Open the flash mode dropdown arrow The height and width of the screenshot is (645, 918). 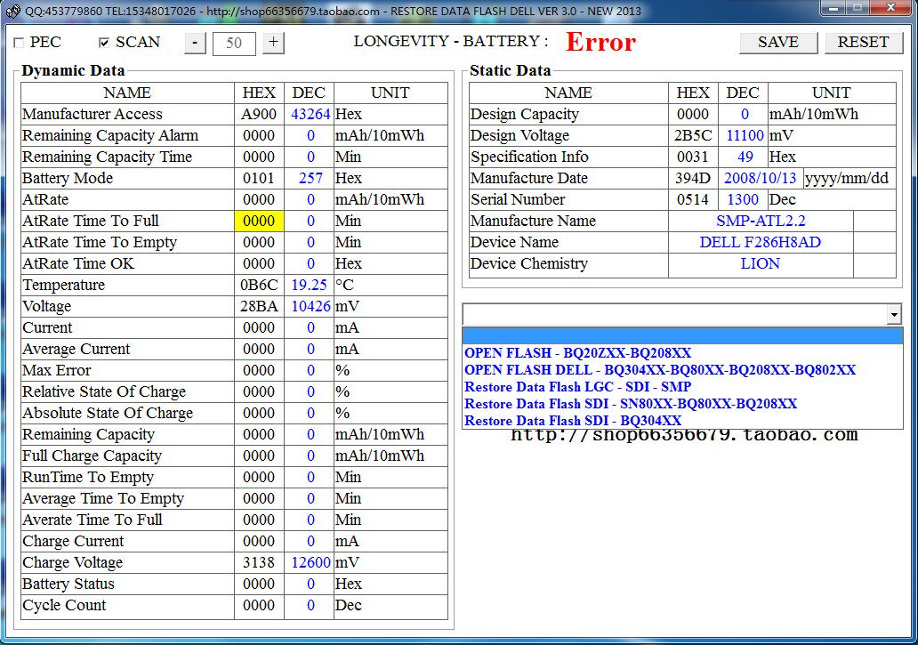[892, 313]
